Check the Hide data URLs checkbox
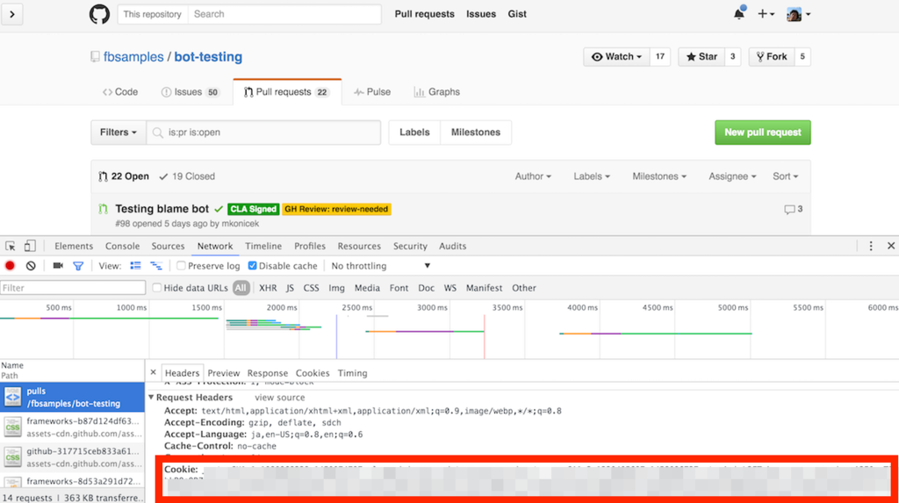The width and height of the screenshot is (899, 503). coord(156,288)
